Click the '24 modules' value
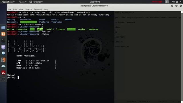Image resolution: width=183 pixels, height=103 pixels. click(x=34, y=68)
